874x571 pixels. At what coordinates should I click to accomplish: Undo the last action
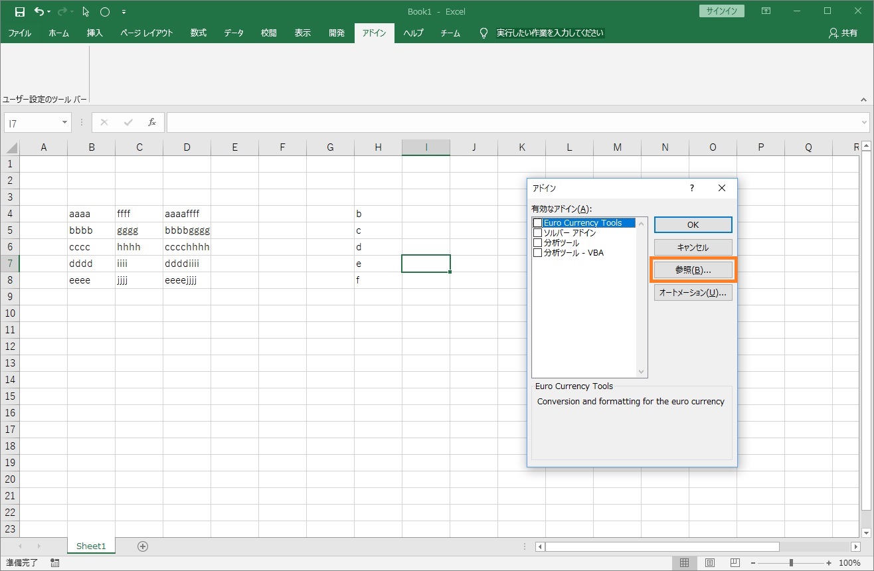(x=39, y=12)
